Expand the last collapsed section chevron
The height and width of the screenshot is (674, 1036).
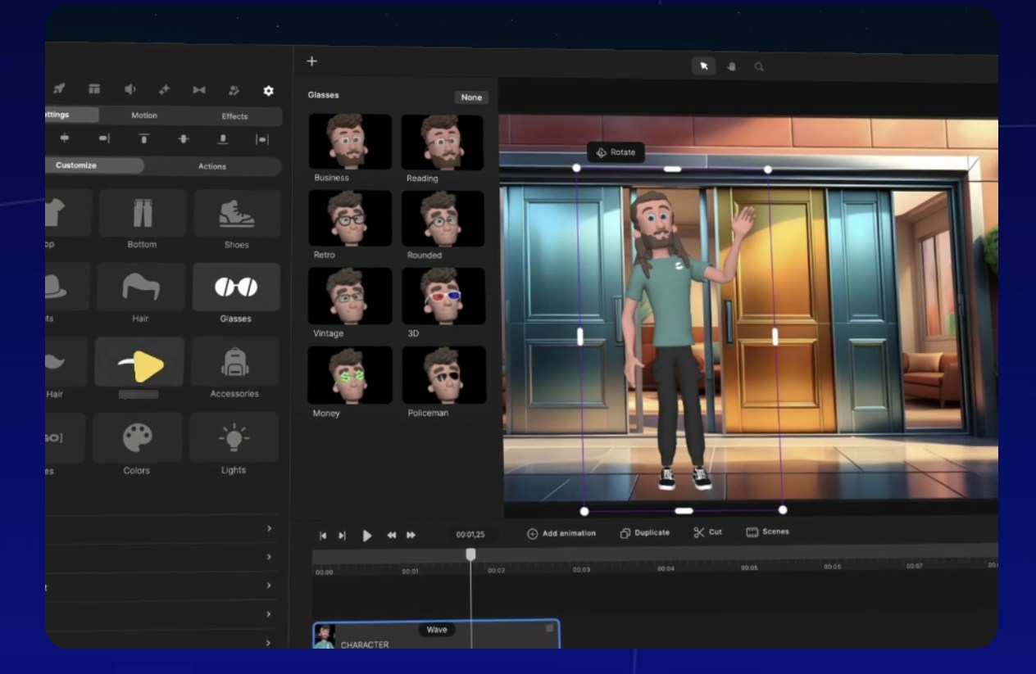click(x=269, y=643)
